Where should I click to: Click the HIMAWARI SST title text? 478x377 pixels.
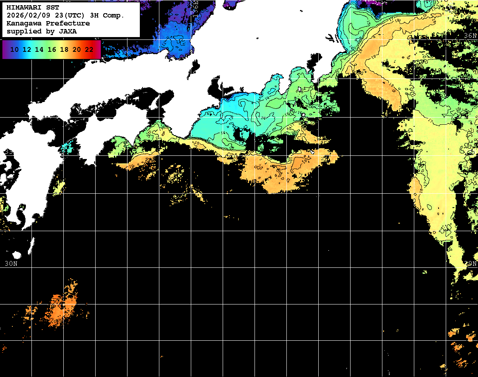(x=33, y=8)
